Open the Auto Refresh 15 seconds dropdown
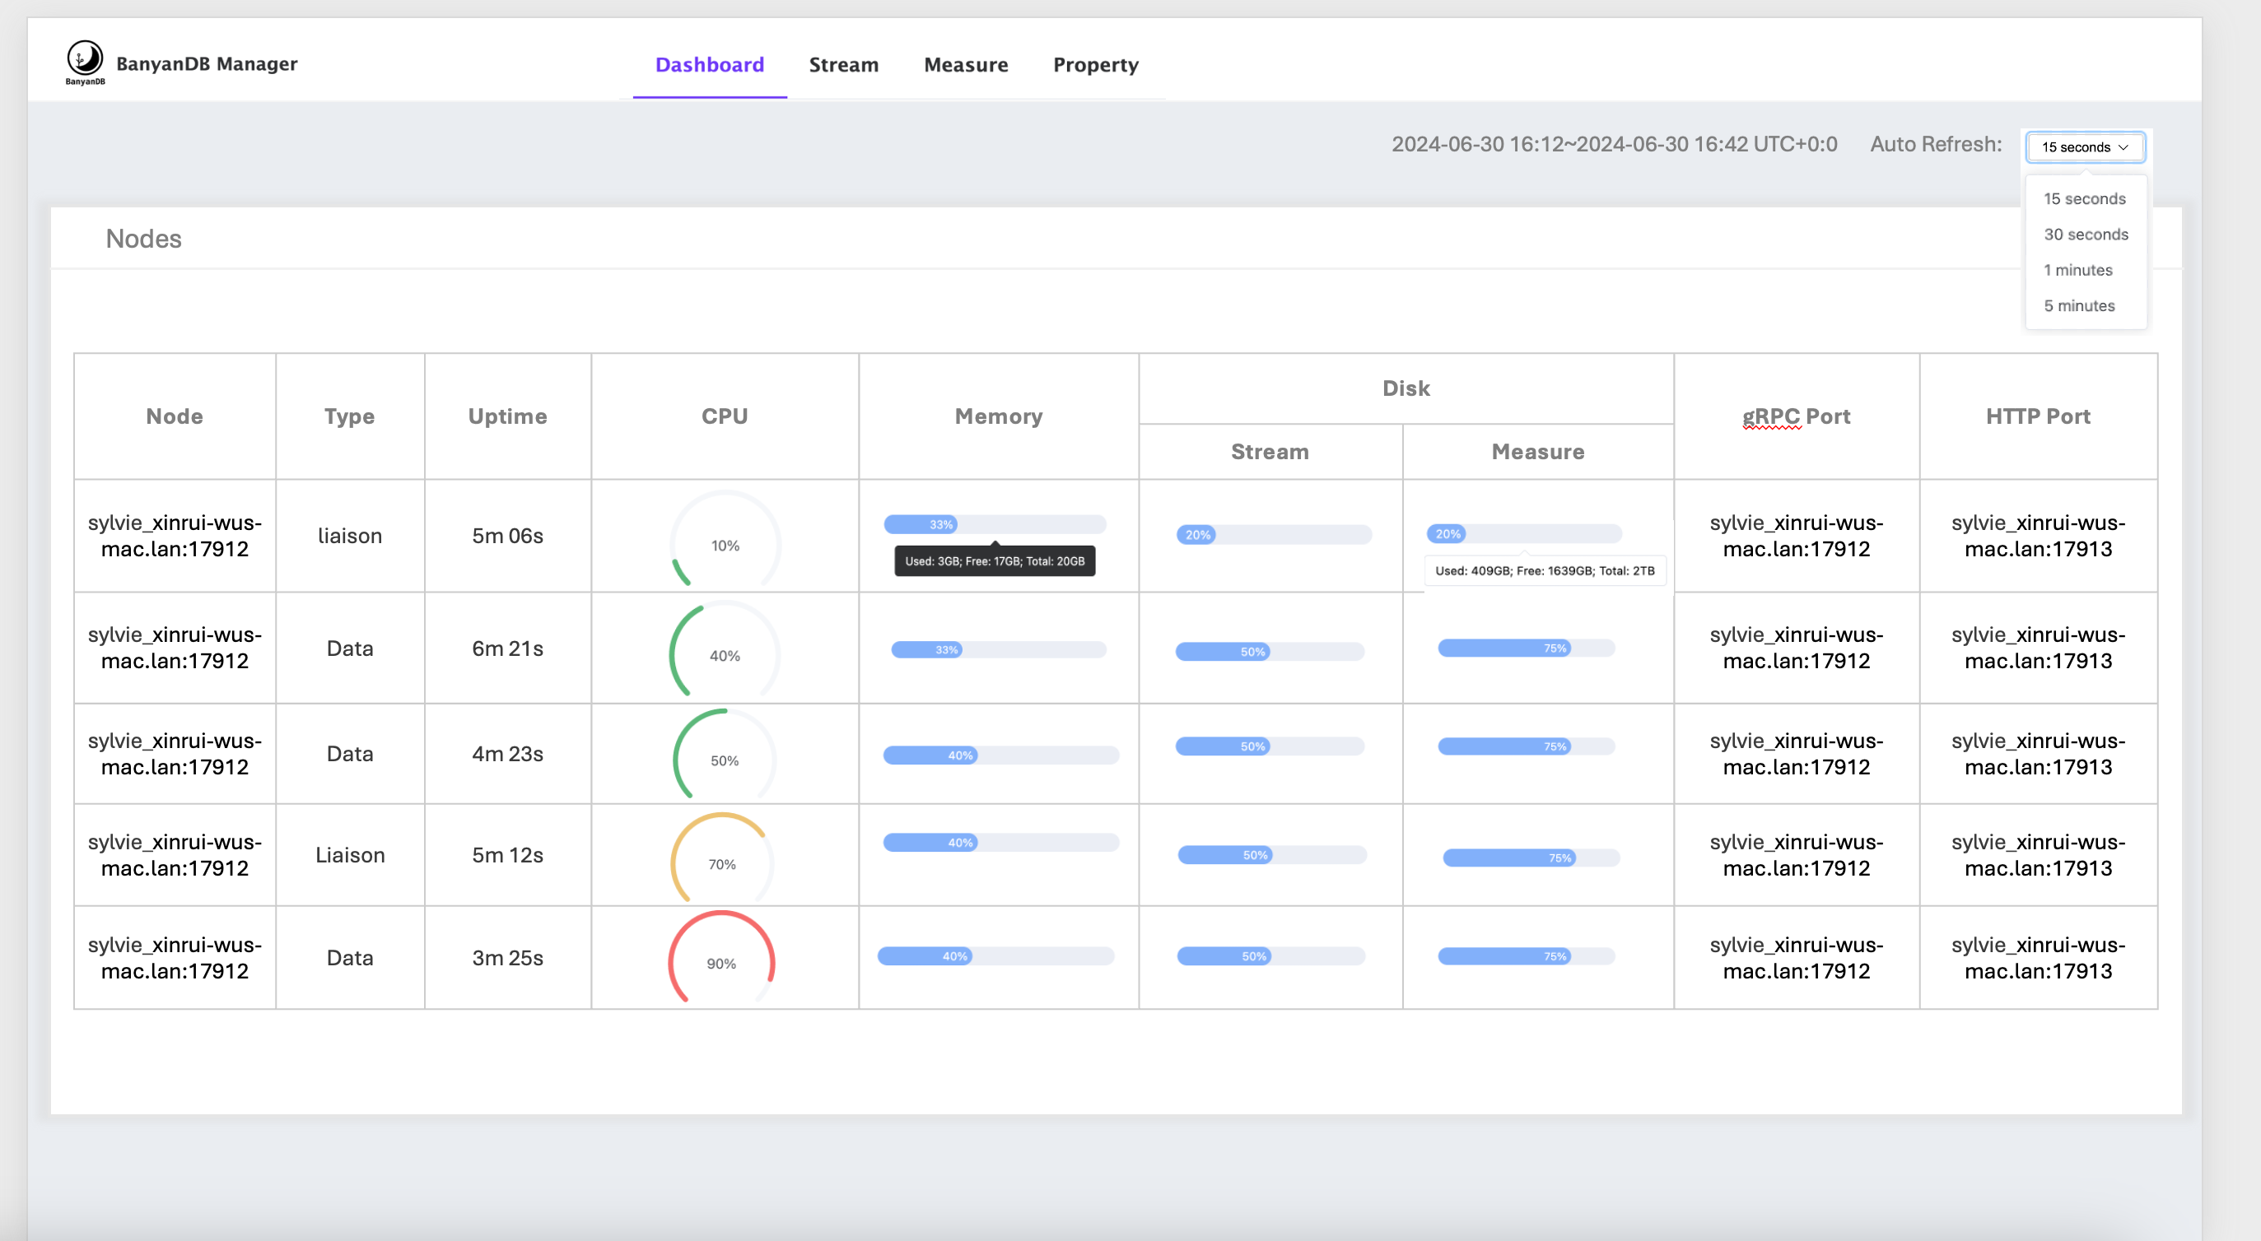The image size is (2261, 1241). point(2083,147)
